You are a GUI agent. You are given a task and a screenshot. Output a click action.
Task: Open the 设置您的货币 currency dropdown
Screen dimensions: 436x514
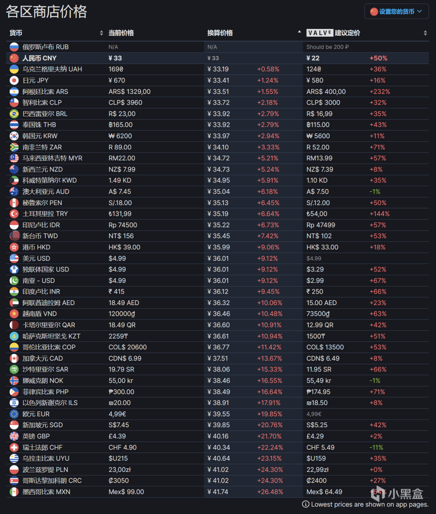pyautogui.click(x=396, y=11)
